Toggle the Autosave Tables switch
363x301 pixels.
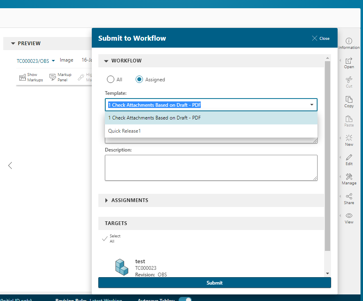185,299
